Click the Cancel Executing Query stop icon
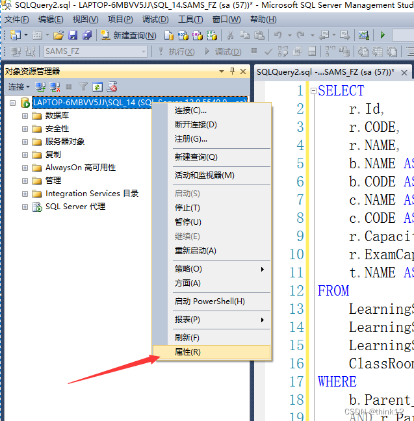Image resolution: width=414 pixels, height=421 pixels. 254,51
